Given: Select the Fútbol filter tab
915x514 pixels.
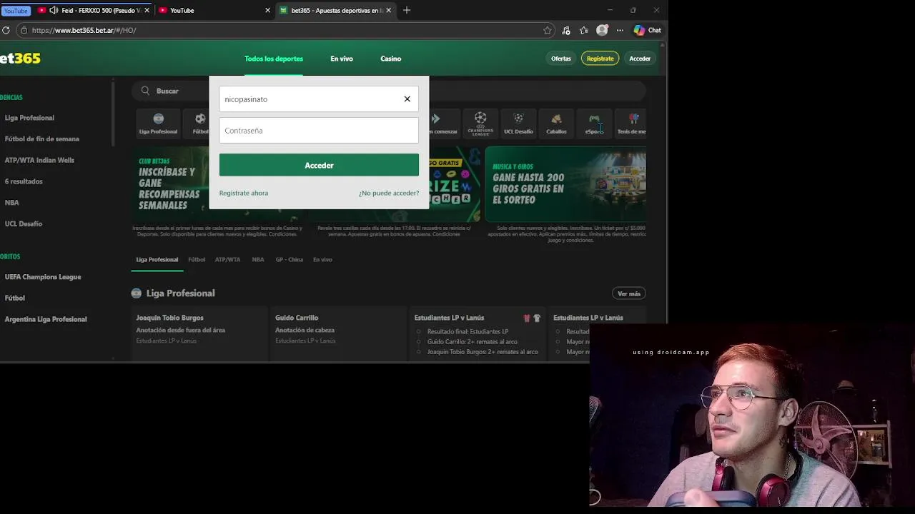Looking at the screenshot, I should point(197,260).
